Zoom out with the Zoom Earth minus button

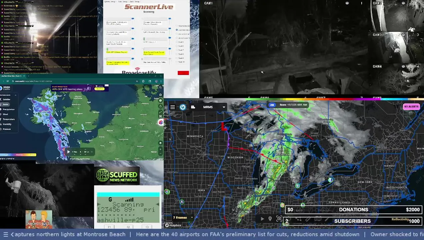160,153
